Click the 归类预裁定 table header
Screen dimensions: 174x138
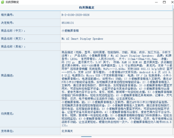coord(86,8)
